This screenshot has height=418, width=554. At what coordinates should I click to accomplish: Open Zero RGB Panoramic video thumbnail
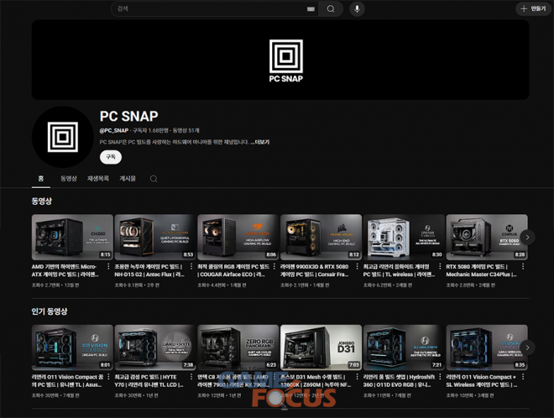click(x=238, y=347)
